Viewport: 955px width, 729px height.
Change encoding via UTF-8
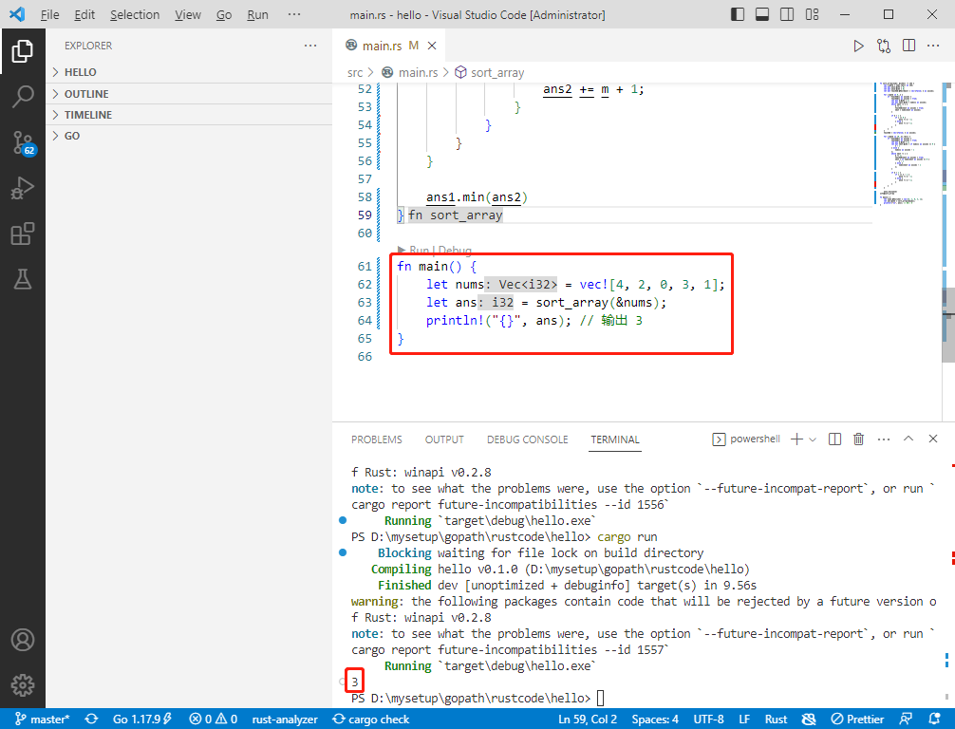tap(708, 720)
